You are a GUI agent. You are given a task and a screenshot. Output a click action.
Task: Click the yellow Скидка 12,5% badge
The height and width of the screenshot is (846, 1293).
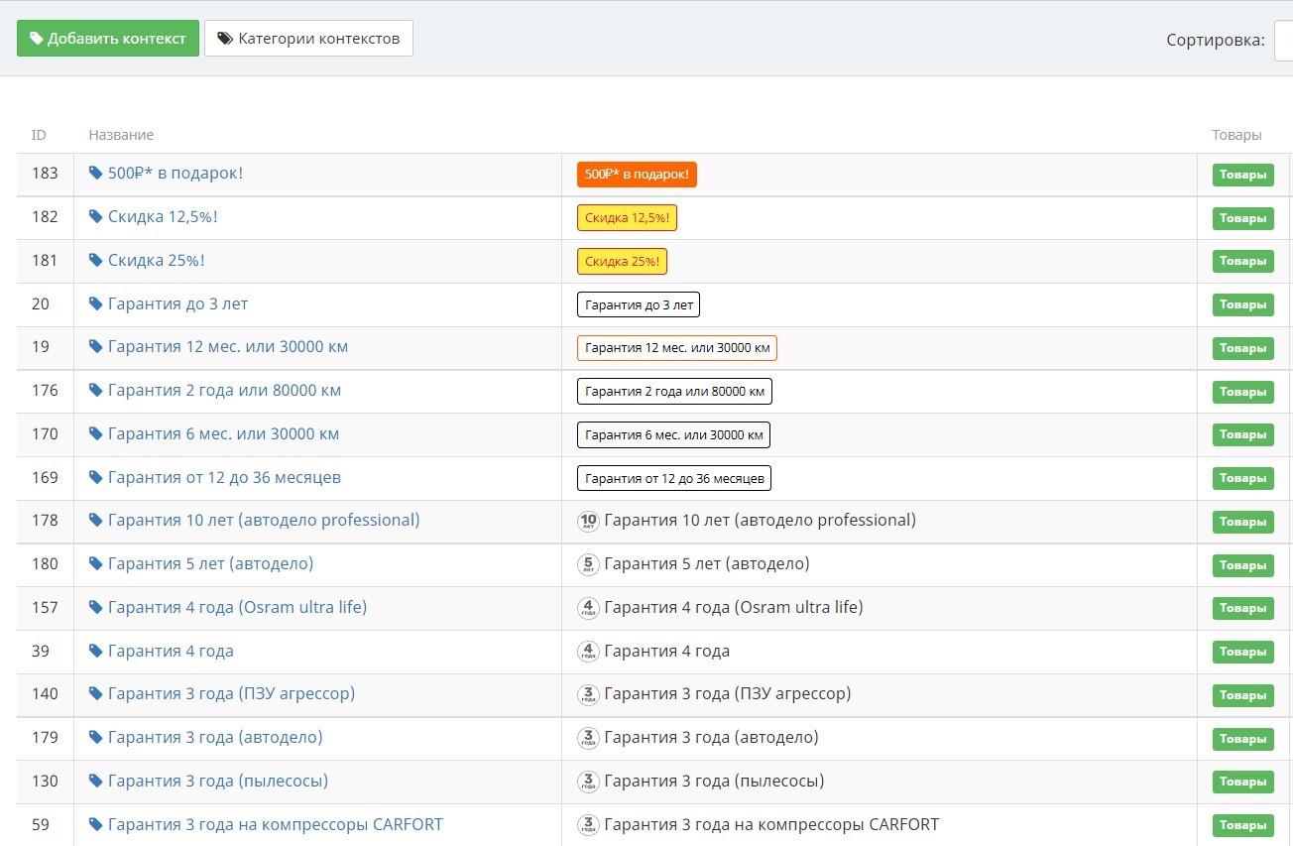(627, 218)
